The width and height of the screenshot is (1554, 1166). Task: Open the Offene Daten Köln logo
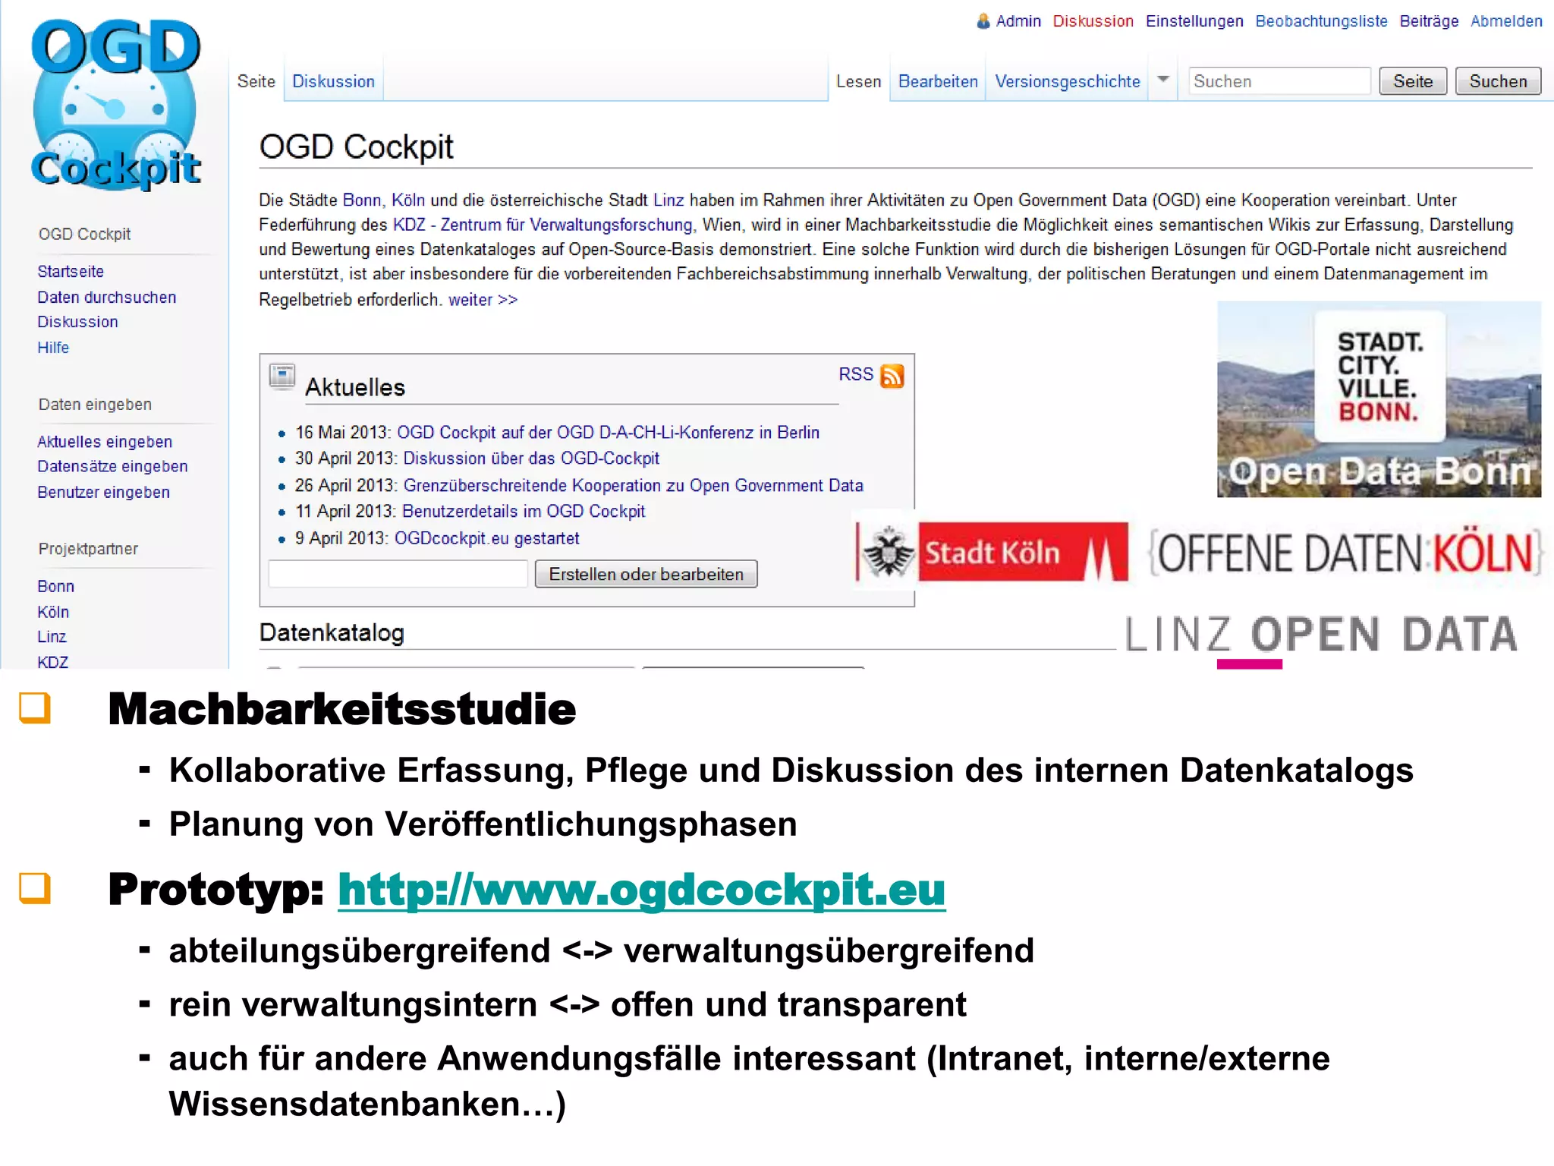[1345, 552]
